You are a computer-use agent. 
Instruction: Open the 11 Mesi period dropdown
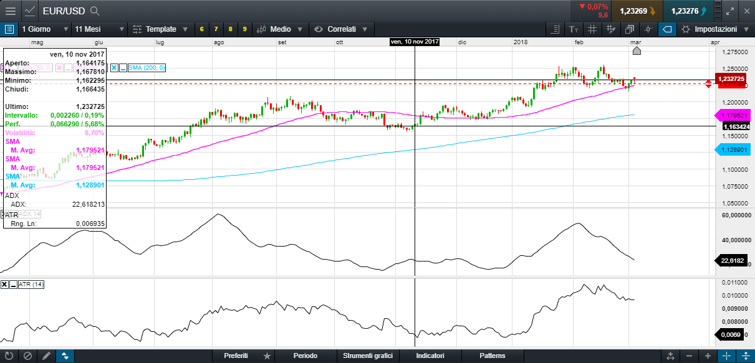coord(99,29)
